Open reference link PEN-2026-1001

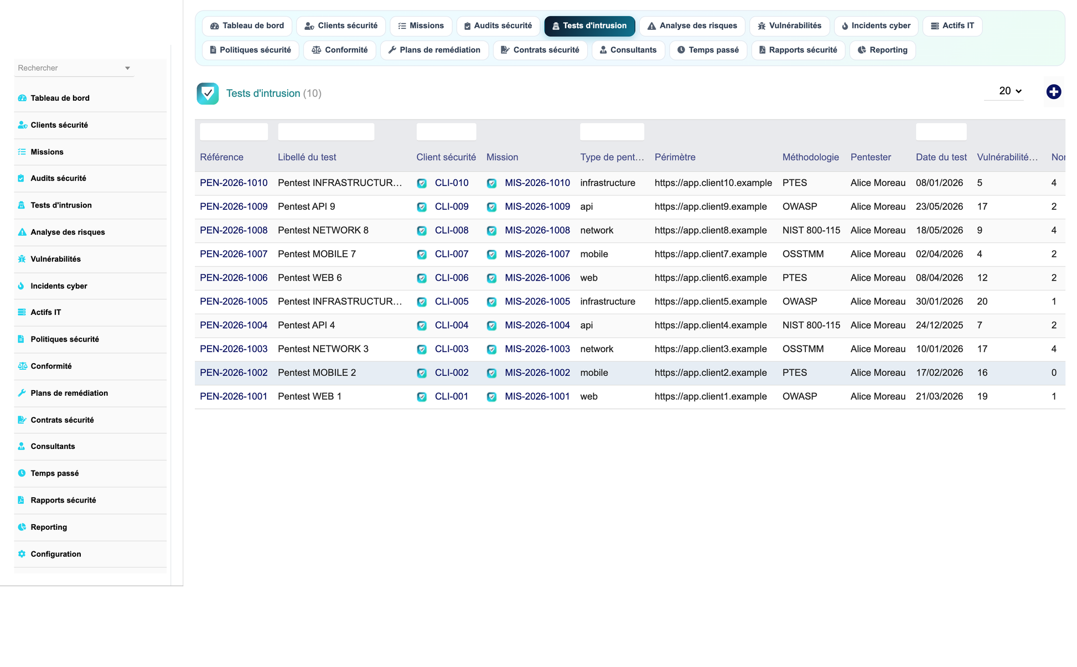pyautogui.click(x=234, y=396)
